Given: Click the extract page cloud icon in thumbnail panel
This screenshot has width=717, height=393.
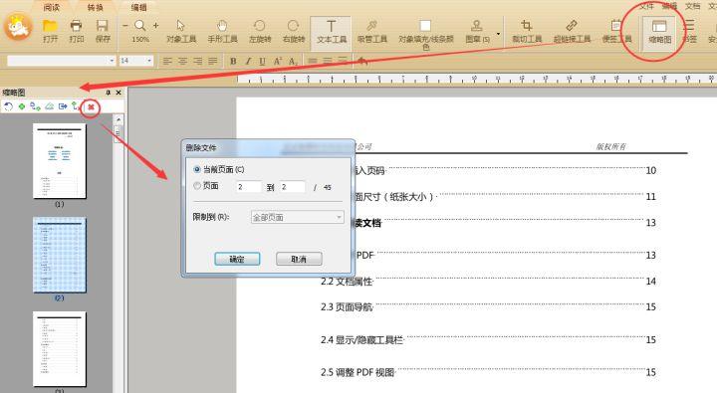Looking at the screenshot, I should pyautogui.click(x=49, y=106).
